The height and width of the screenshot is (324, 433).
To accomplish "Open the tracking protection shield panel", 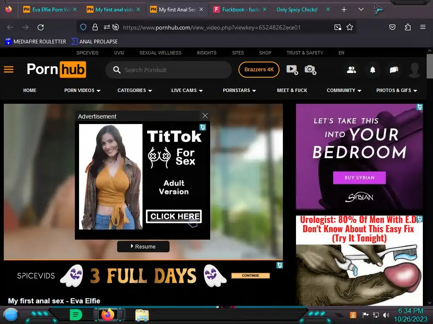I will point(83,27).
